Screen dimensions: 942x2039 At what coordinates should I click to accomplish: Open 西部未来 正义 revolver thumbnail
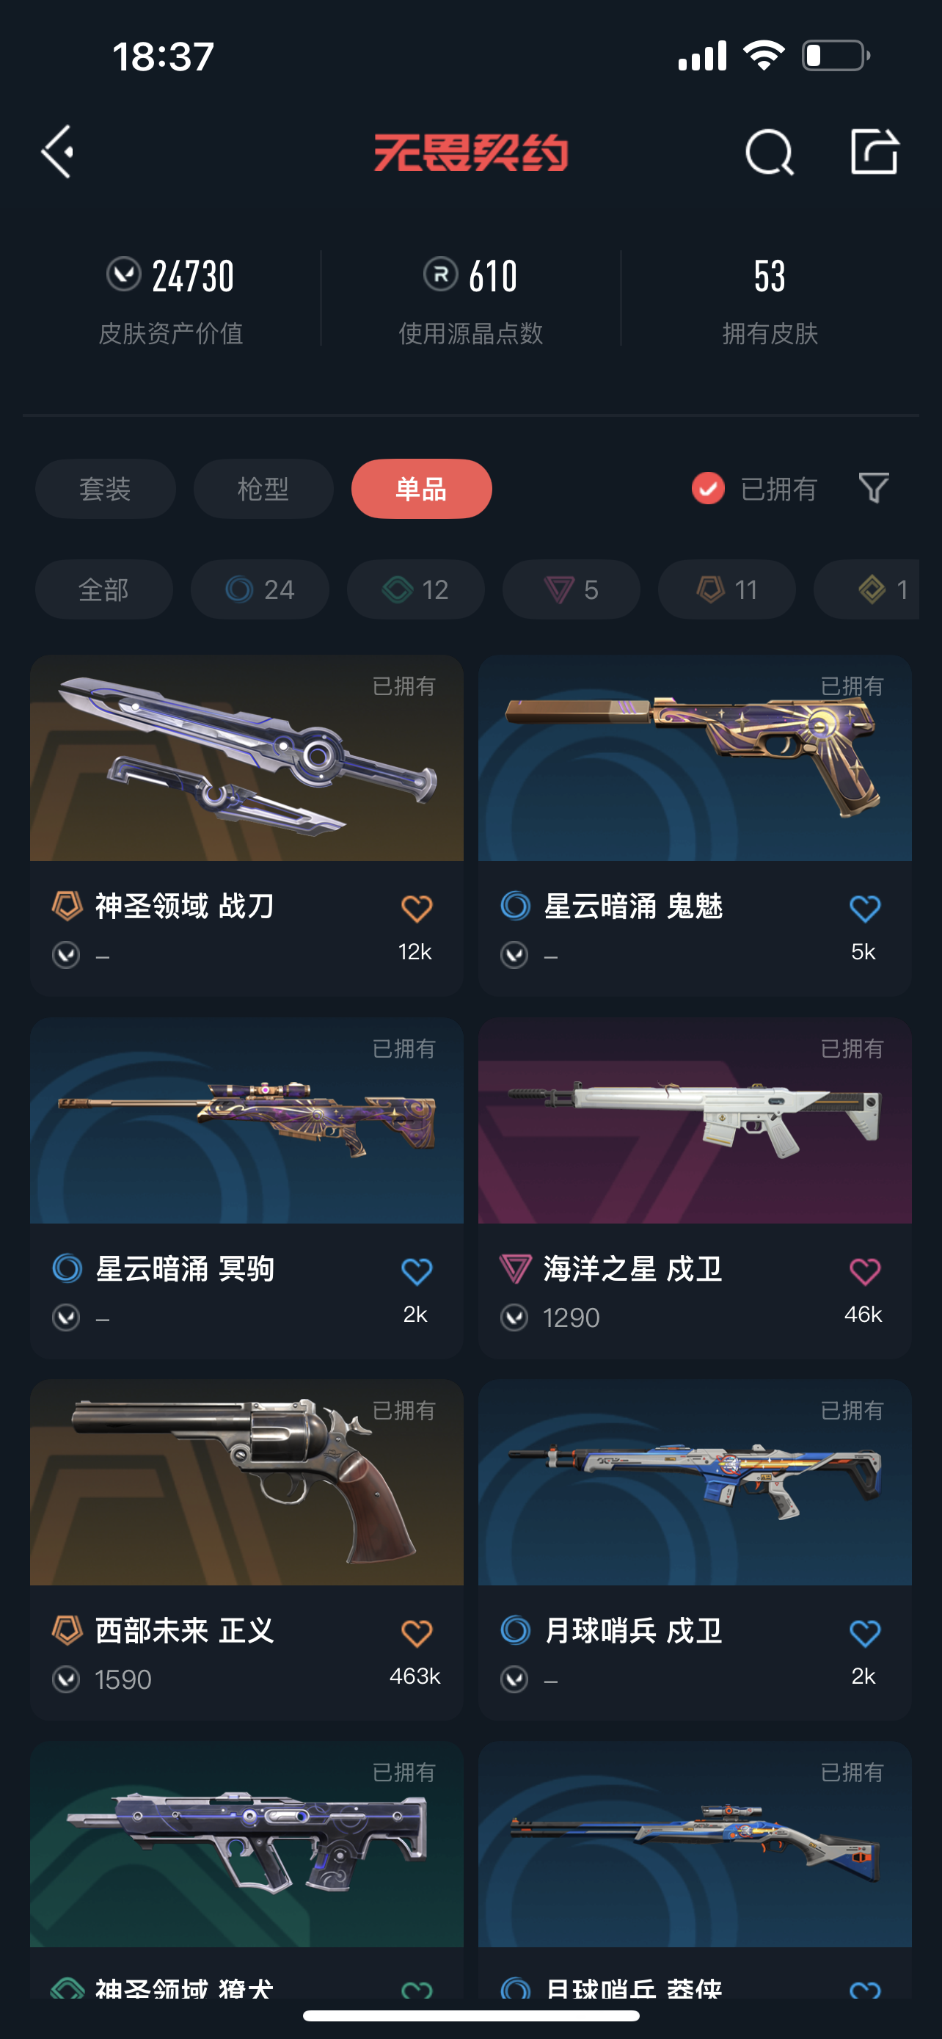click(247, 1482)
